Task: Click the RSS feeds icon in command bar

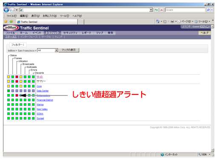Action: pos(165,22)
